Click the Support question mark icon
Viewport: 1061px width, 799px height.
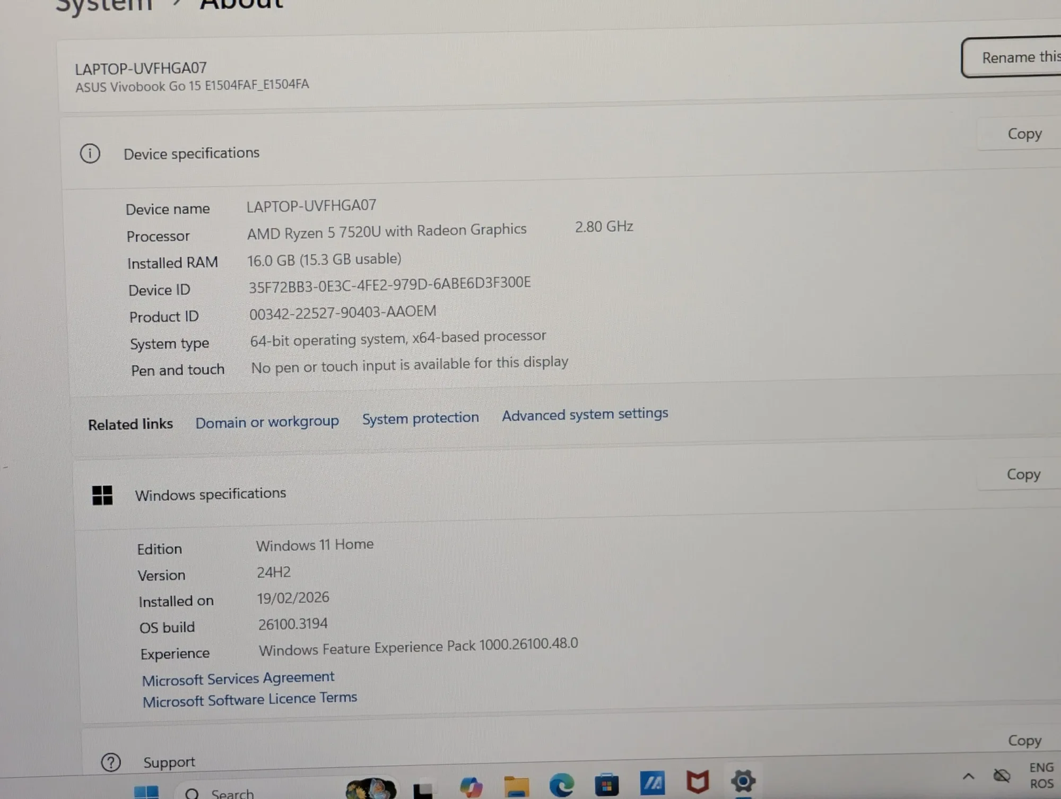coord(111,763)
